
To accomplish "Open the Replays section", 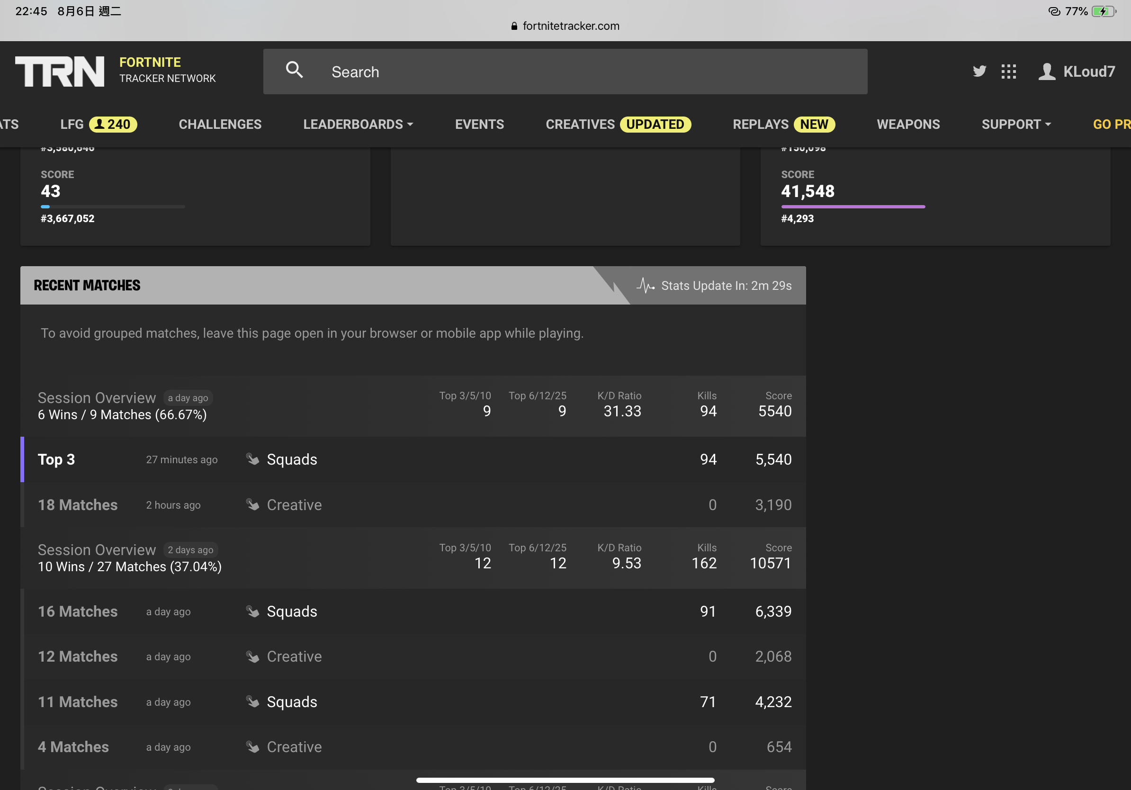I will tap(760, 124).
